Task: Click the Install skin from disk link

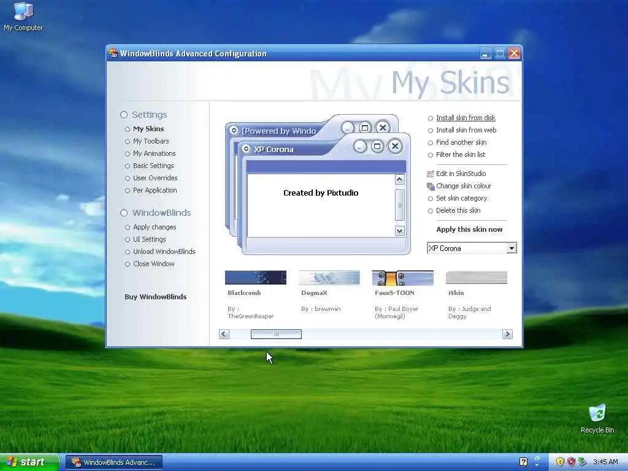Action: 466,118
